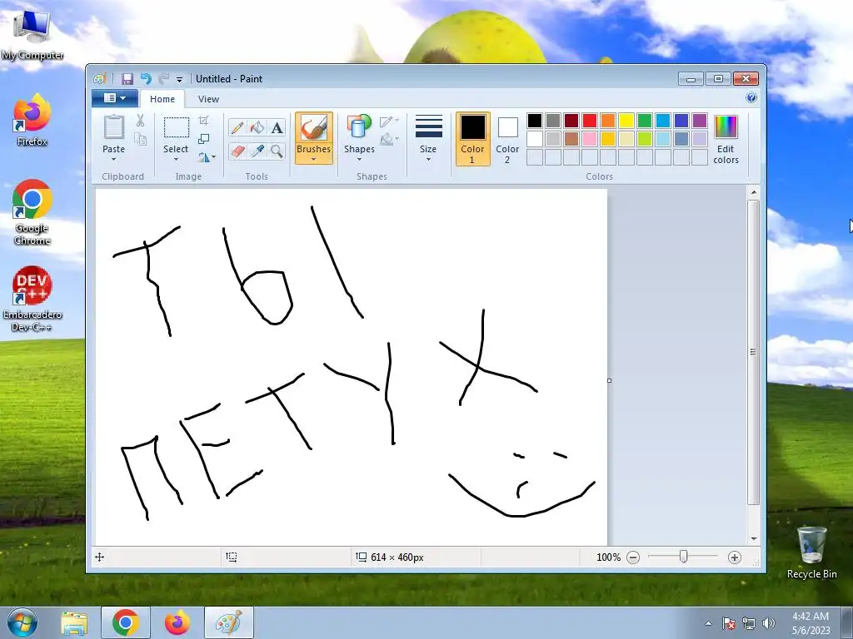Image resolution: width=853 pixels, height=639 pixels.
Task: Pick the orange color swatch
Action: tap(607, 121)
